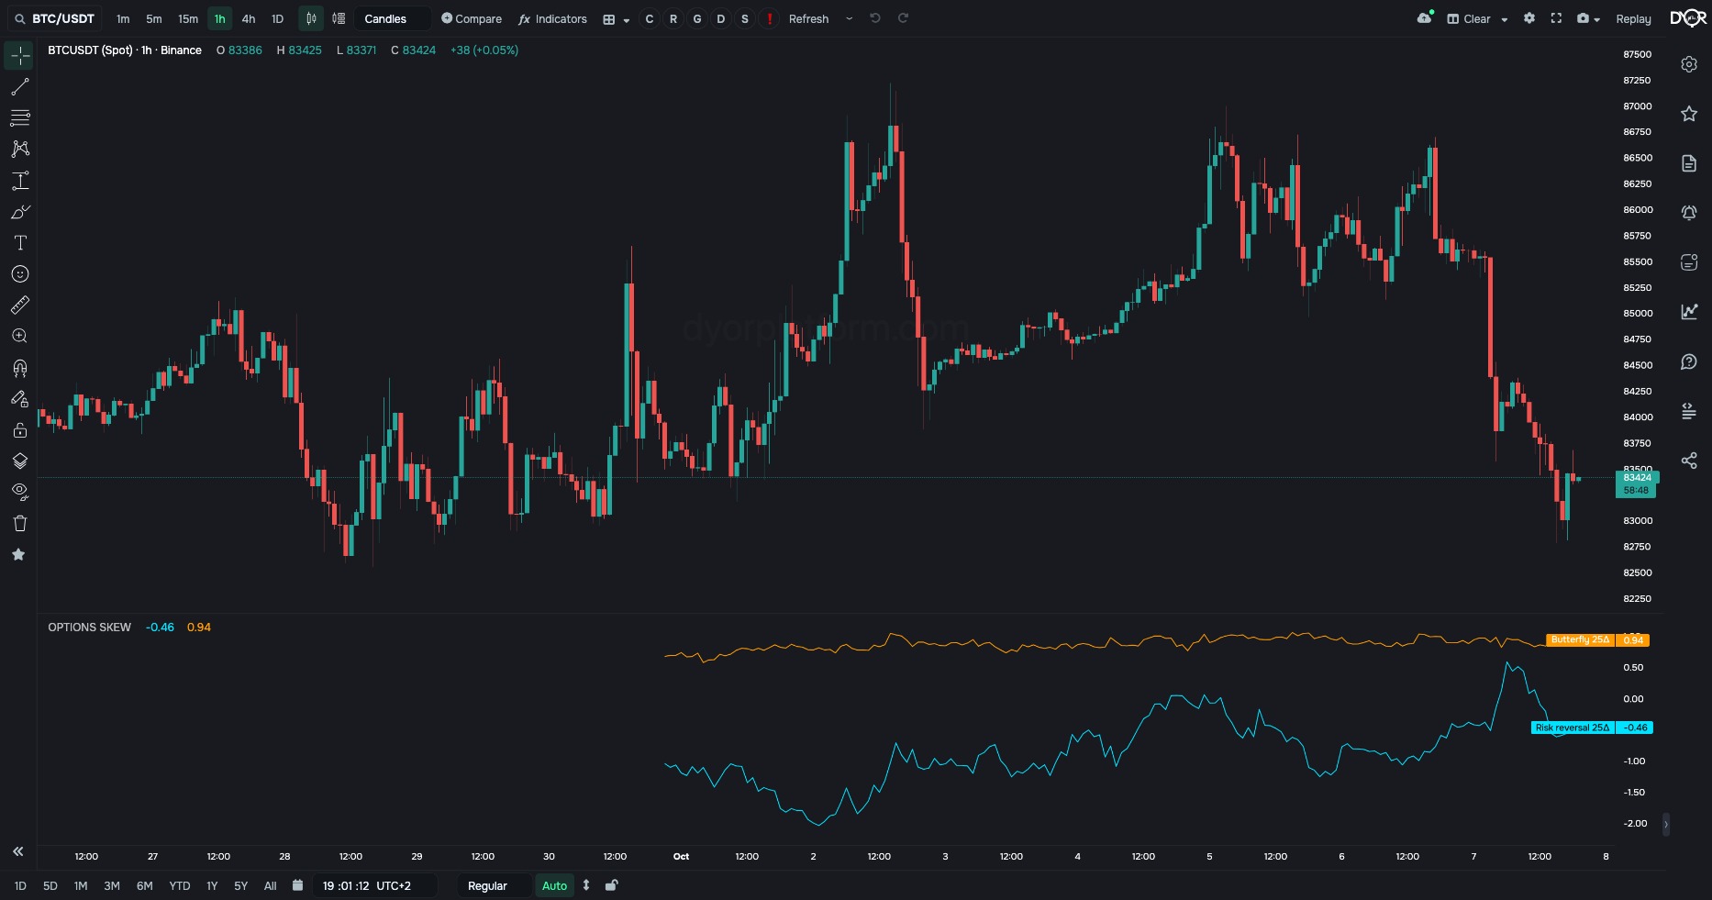Click the alternate bar style icon
Viewport: 1712px width, 900px height.
(339, 18)
